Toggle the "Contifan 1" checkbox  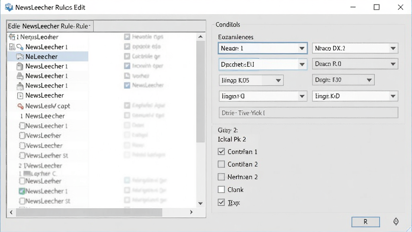coord(221,151)
